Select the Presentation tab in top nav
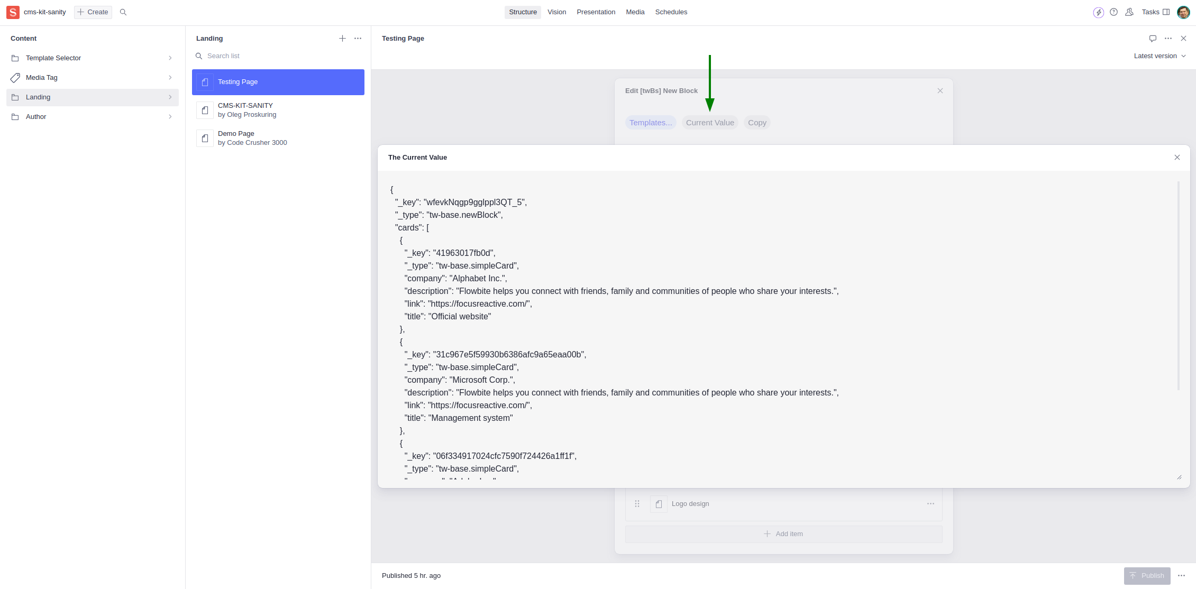The image size is (1196, 589). [x=596, y=12]
